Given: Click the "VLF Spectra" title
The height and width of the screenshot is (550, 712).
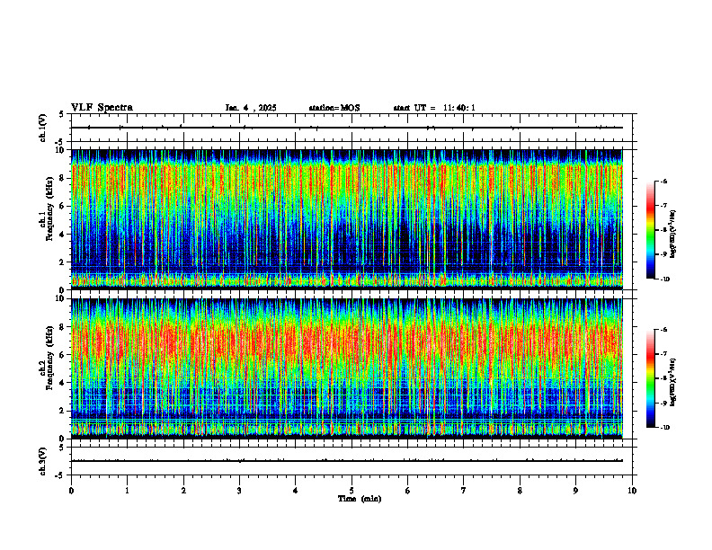Looking at the screenshot, I should click(102, 108).
